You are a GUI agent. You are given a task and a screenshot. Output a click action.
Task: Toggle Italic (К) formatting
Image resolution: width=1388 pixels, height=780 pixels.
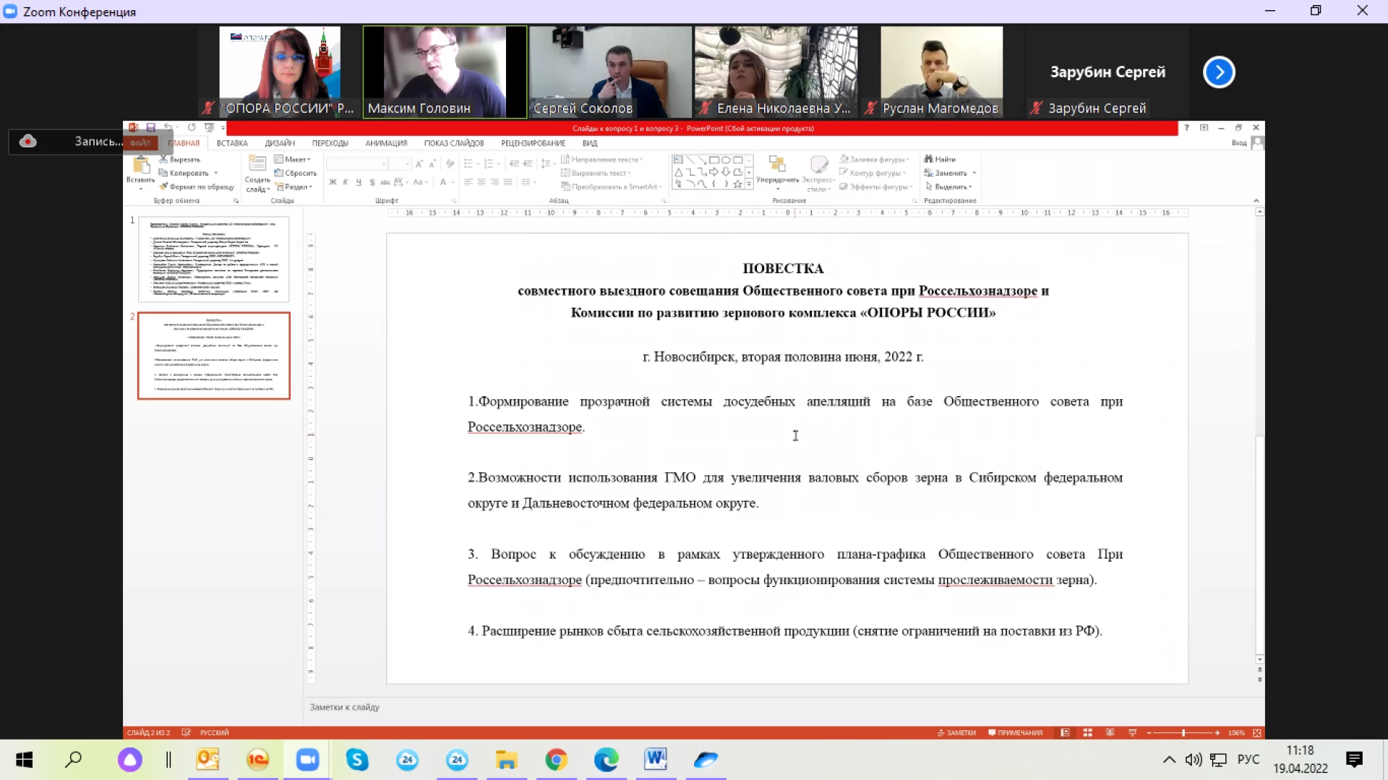tap(346, 182)
